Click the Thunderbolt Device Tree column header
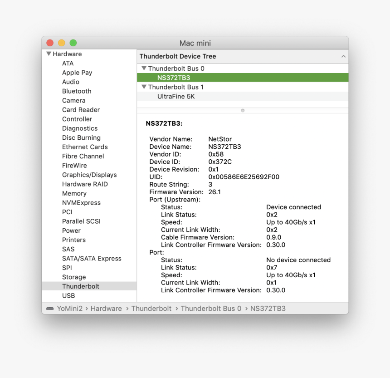This screenshot has width=390, height=378. click(x=243, y=56)
